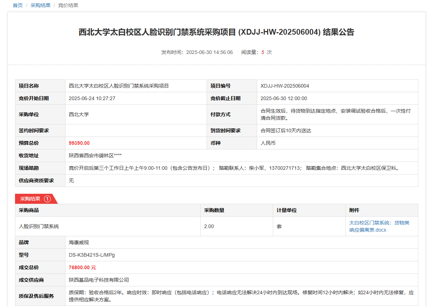The image size is (433, 306).
Task: Click the circled number 1 badge
Action: pyautogui.click(x=47, y=199)
